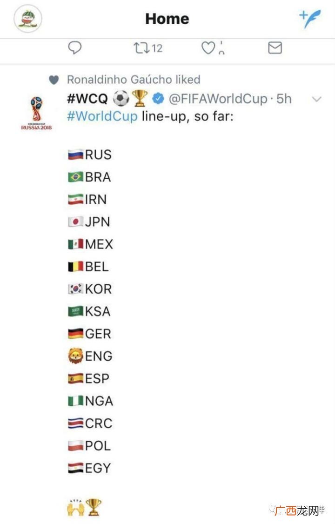The image size is (335, 524).
Task: Like the tweet with the heart icon
Action: pos(208,48)
